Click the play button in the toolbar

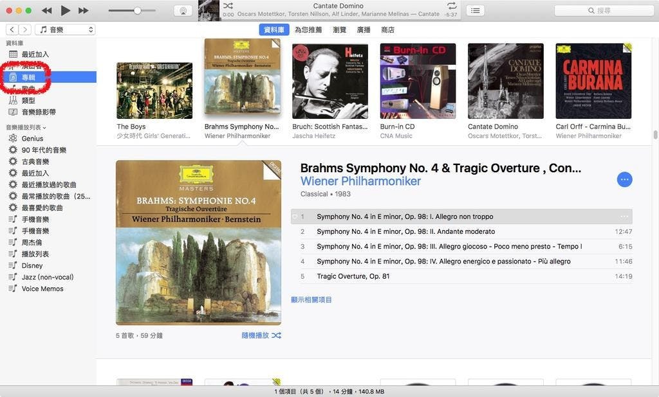coord(65,10)
